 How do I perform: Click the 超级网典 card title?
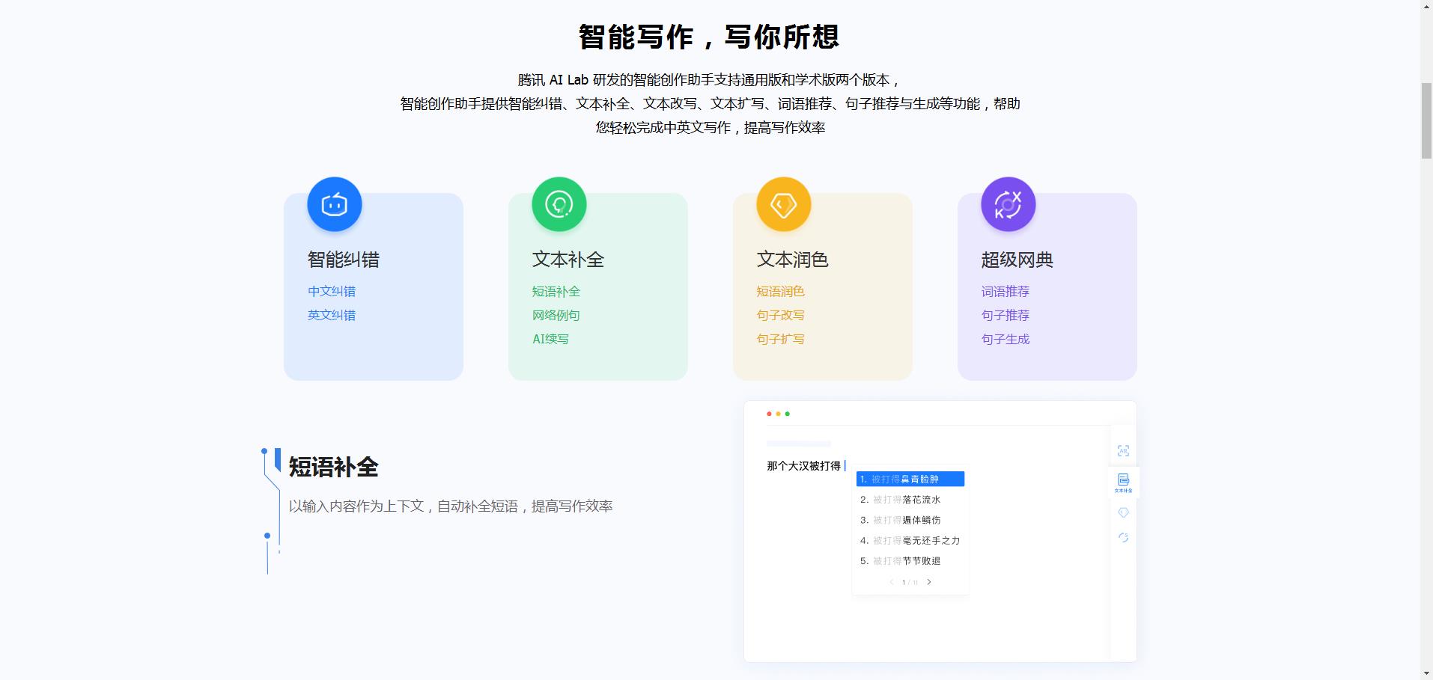[x=1017, y=260]
